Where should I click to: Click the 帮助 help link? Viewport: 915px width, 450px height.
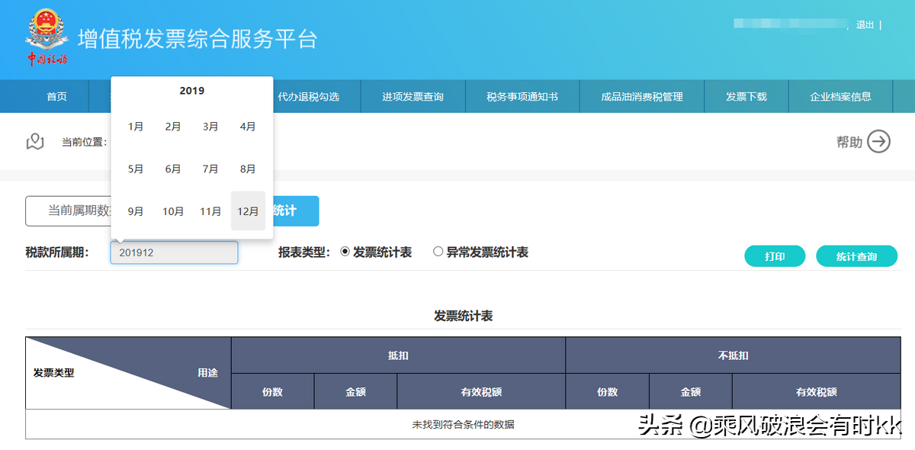[848, 141]
